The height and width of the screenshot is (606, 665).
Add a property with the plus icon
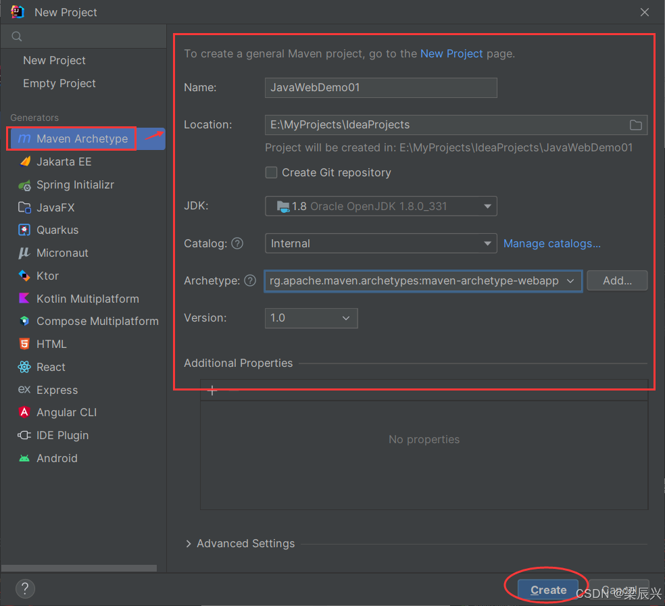[x=212, y=390]
